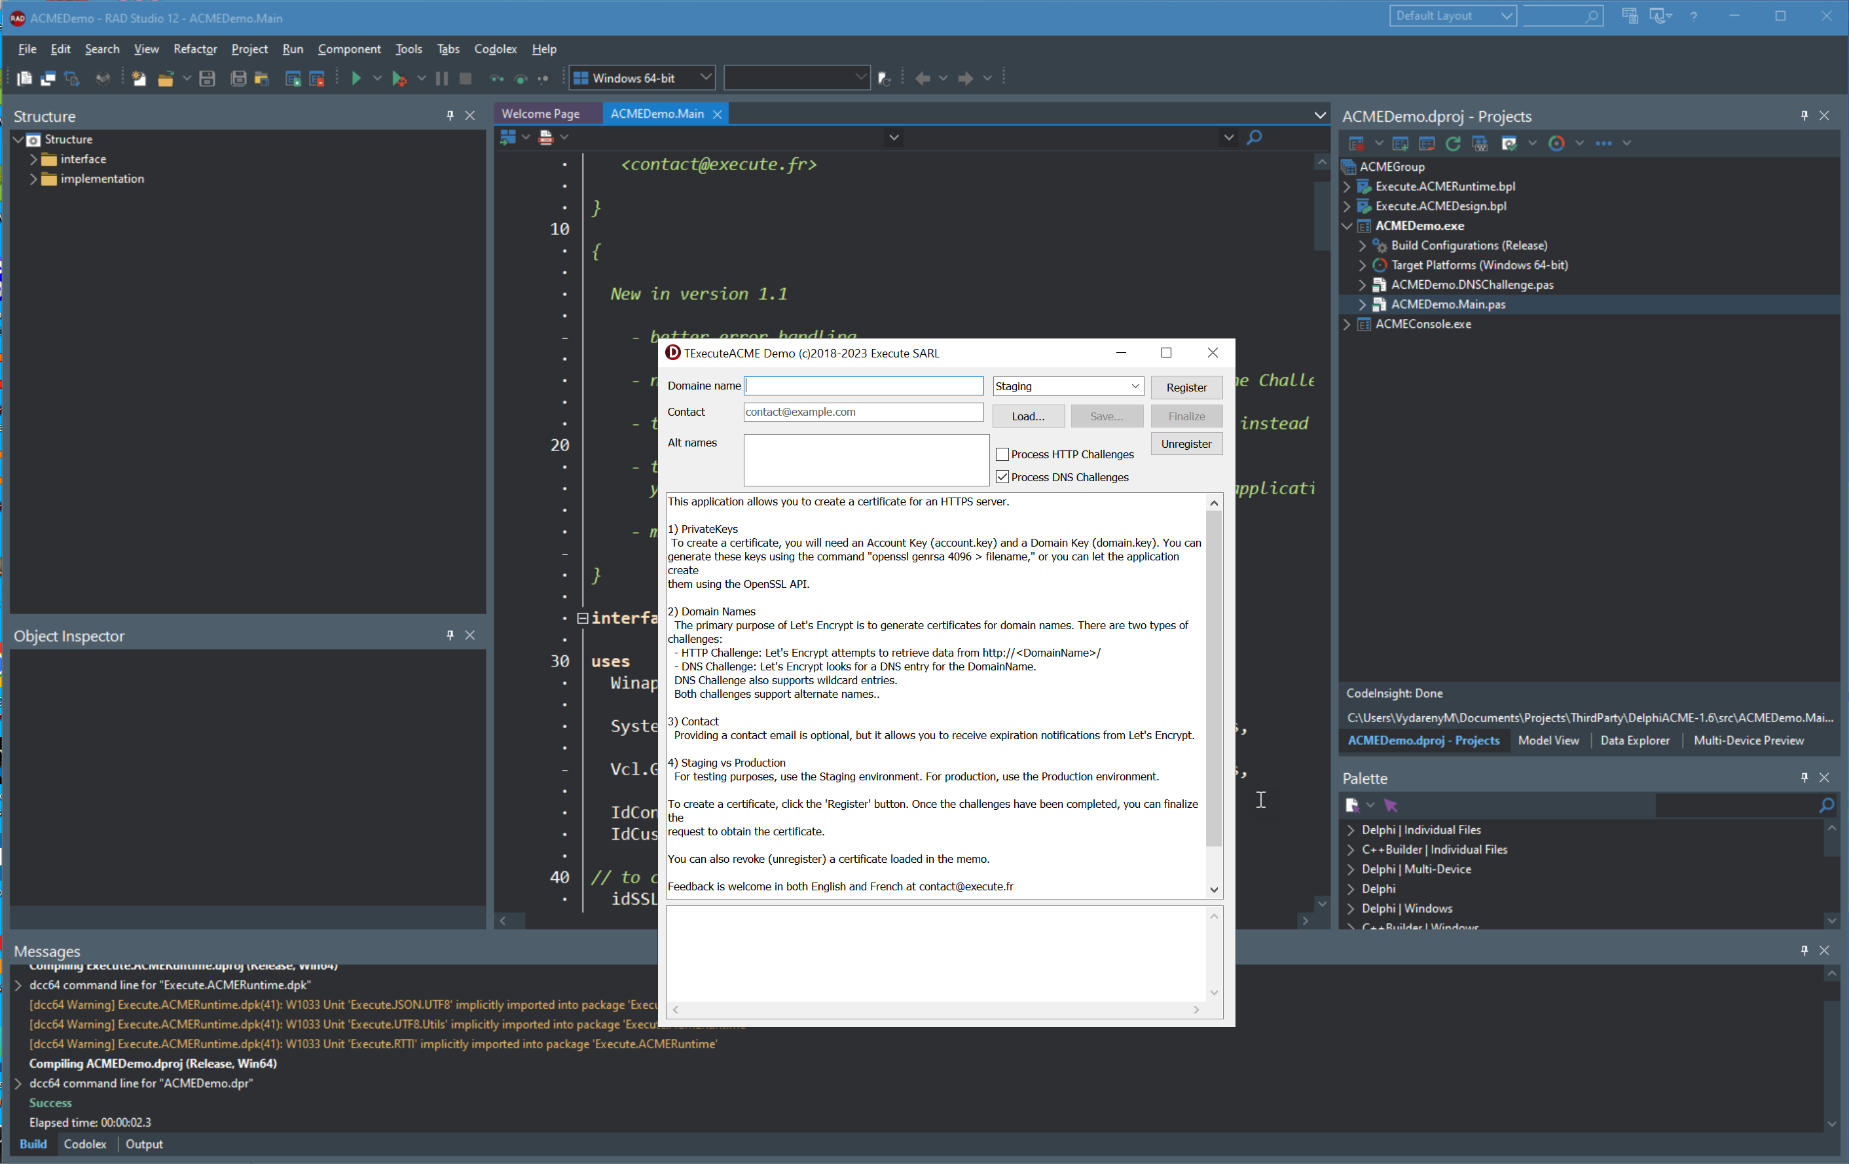Click the Load... button
The width and height of the screenshot is (1849, 1164).
pyautogui.click(x=1028, y=416)
